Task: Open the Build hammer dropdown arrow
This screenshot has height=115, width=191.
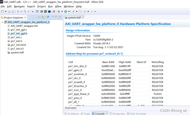Action: (x=28, y=11)
